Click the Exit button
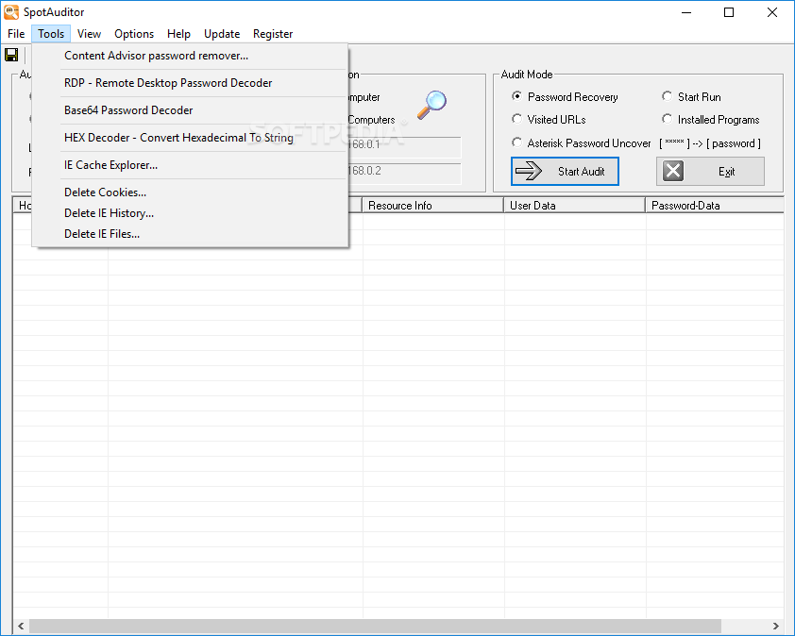The image size is (795, 636). pos(710,172)
